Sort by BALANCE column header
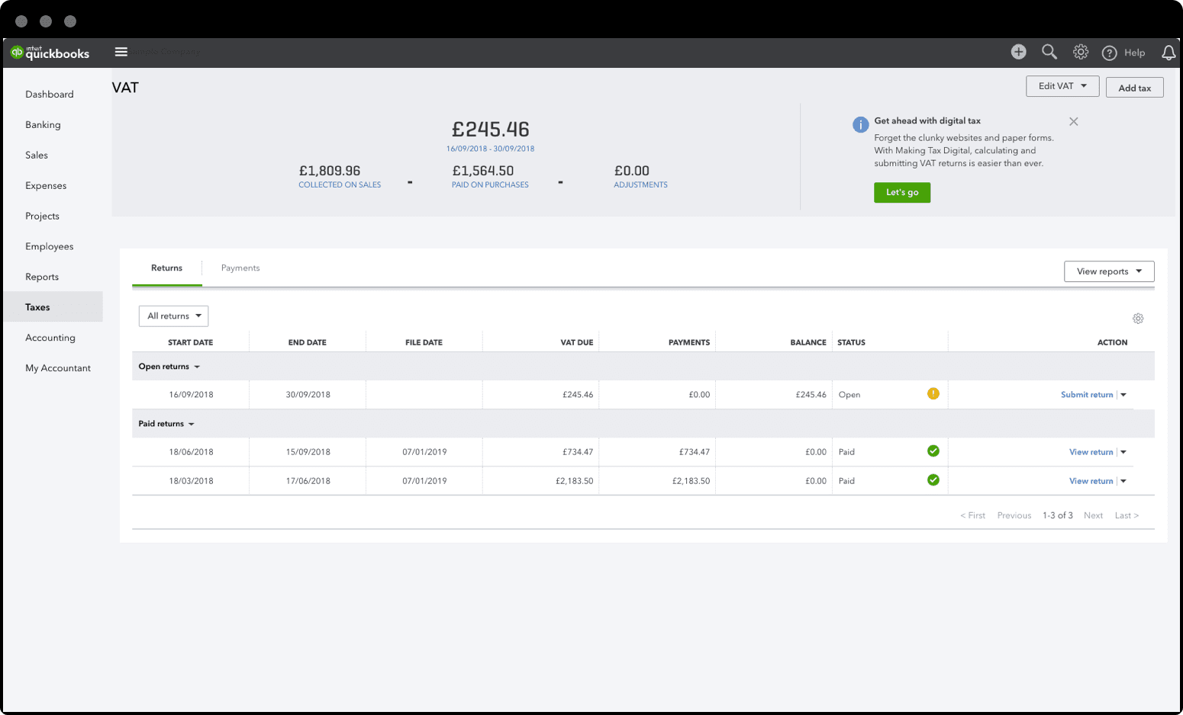The height and width of the screenshot is (715, 1183). (x=808, y=342)
